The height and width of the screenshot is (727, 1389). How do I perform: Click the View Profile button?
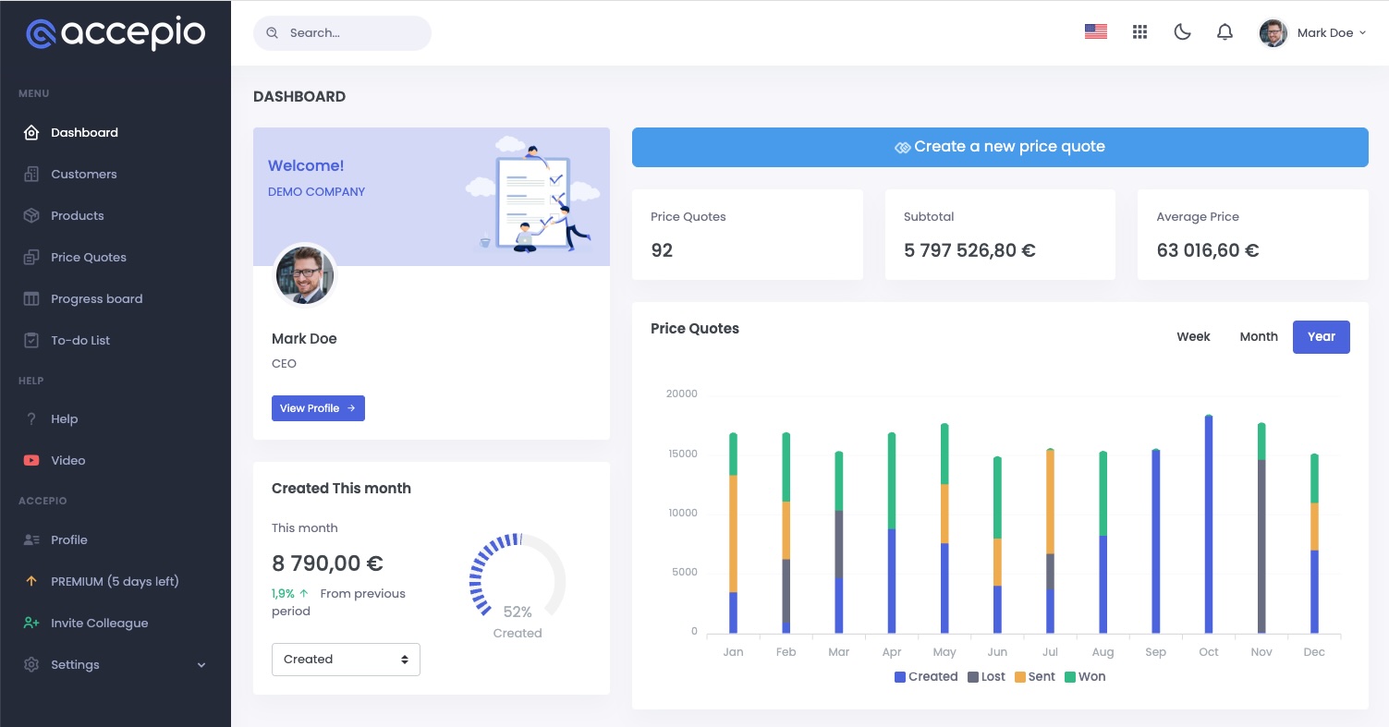[318, 407]
